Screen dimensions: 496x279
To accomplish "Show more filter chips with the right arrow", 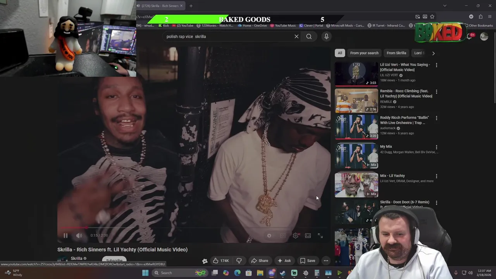I will [433, 53].
